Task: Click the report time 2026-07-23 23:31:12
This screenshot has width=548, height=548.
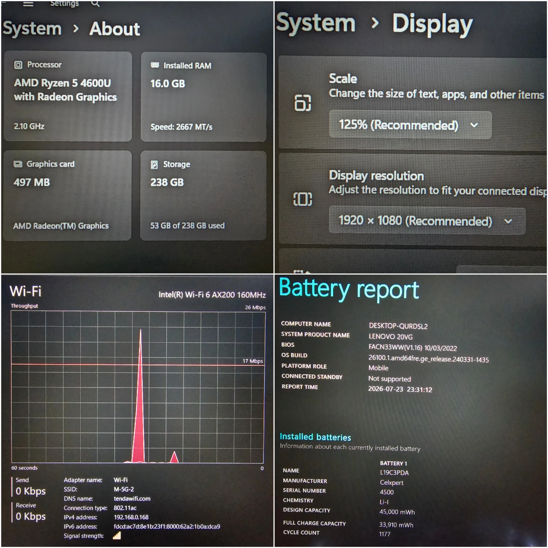Action: pyautogui.click(x=400, y=389)
